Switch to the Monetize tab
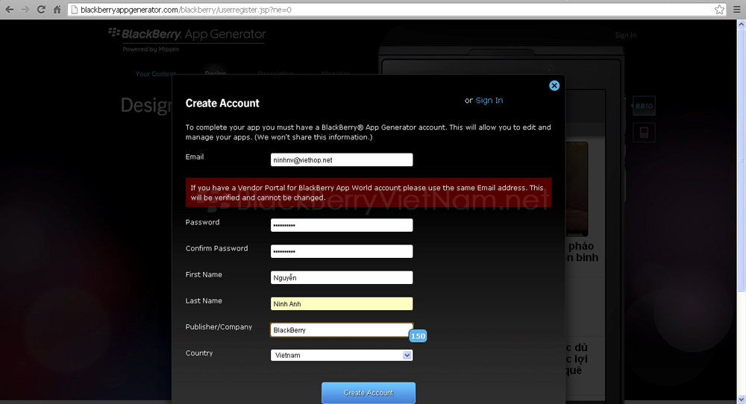The width and height of the screenshot is (746, 404). pos(336,73)
